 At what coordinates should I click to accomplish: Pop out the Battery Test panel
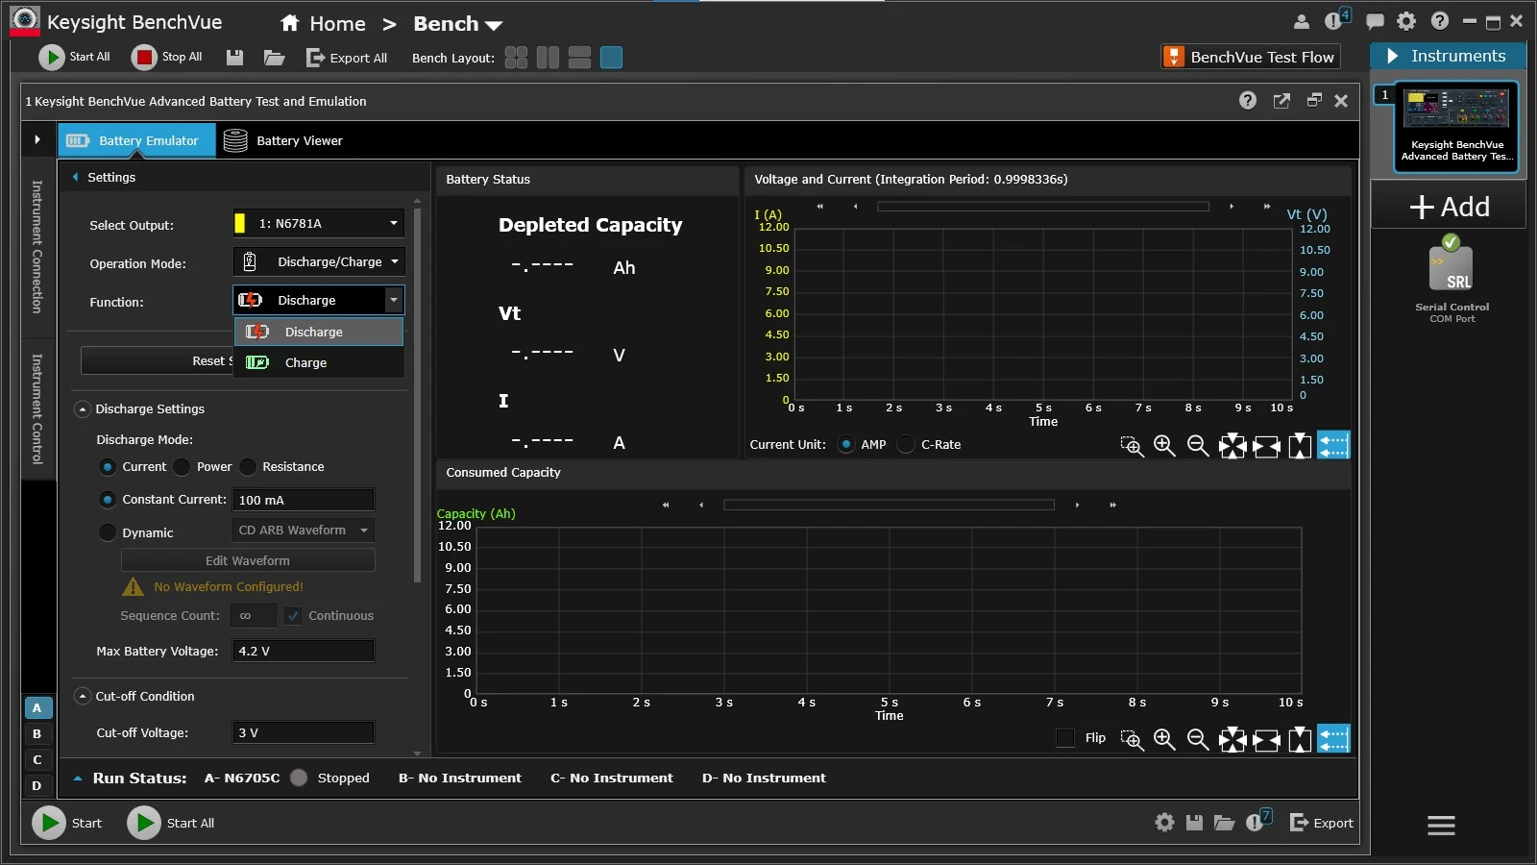click(1281, 101)
